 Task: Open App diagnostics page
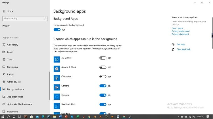click(15, 97)
